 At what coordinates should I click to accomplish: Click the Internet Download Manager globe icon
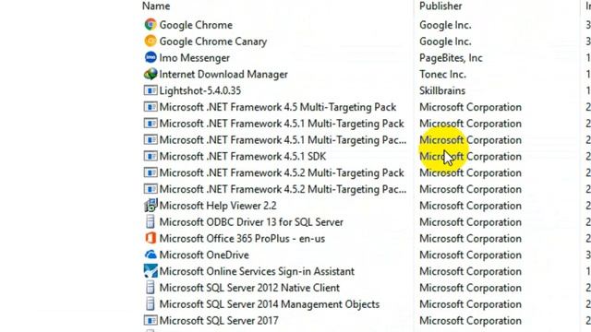coord(151,74)
